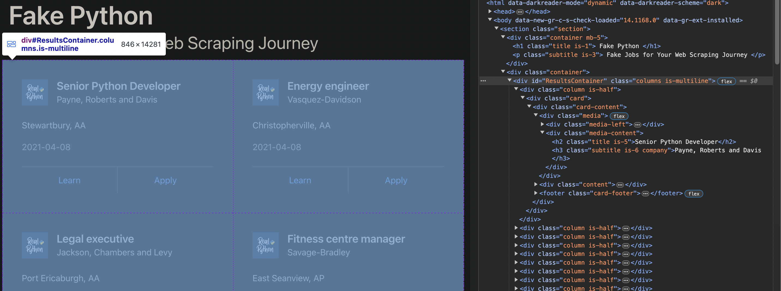781x291 pixels.
Task: Toggle the flex badge on the ResultsContainer div
Action: [726, 81]
